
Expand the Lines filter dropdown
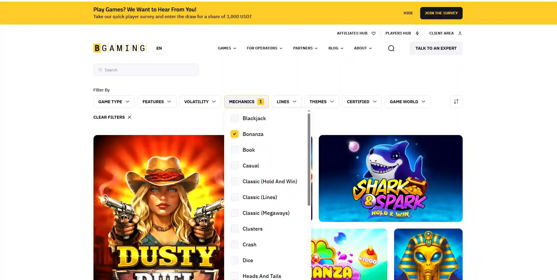[x=287, y=101]
